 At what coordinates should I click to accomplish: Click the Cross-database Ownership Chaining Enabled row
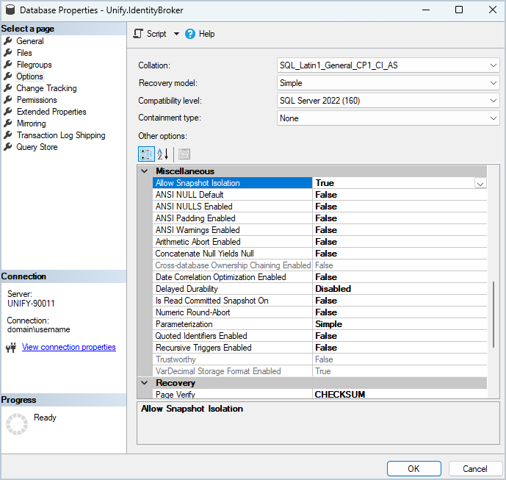pos(319,265)
